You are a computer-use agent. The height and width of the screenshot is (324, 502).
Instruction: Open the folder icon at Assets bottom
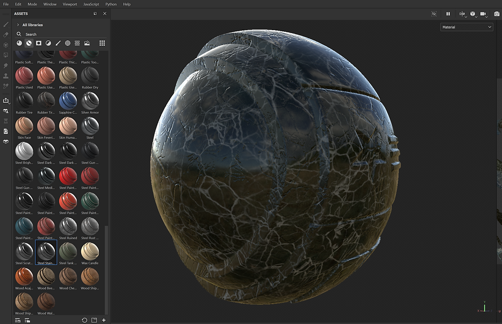pyautogui.click(x=94, y=320)
